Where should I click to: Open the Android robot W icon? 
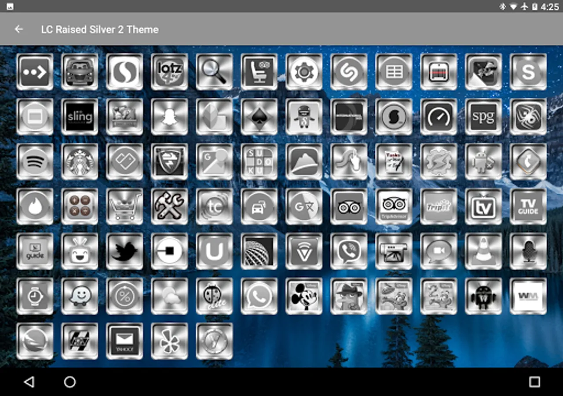(x=483, y=296)
